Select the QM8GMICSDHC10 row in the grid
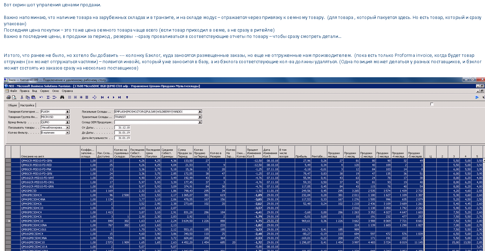 click(x=50, y=221)
